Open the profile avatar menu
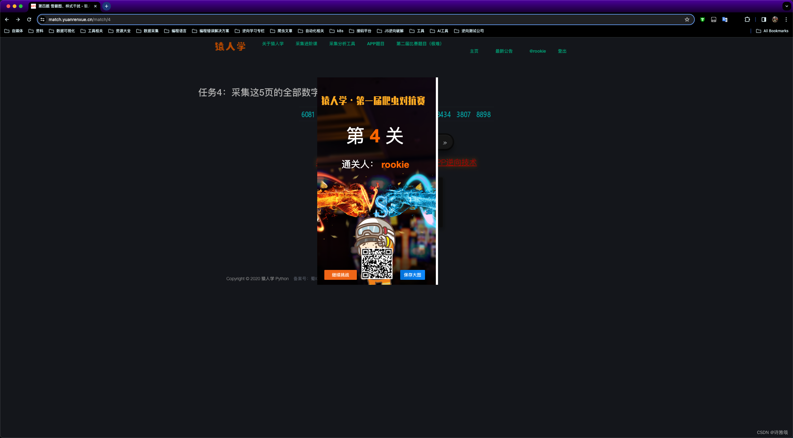The height and width of the screenshot is (438, 793). point(775,20)
